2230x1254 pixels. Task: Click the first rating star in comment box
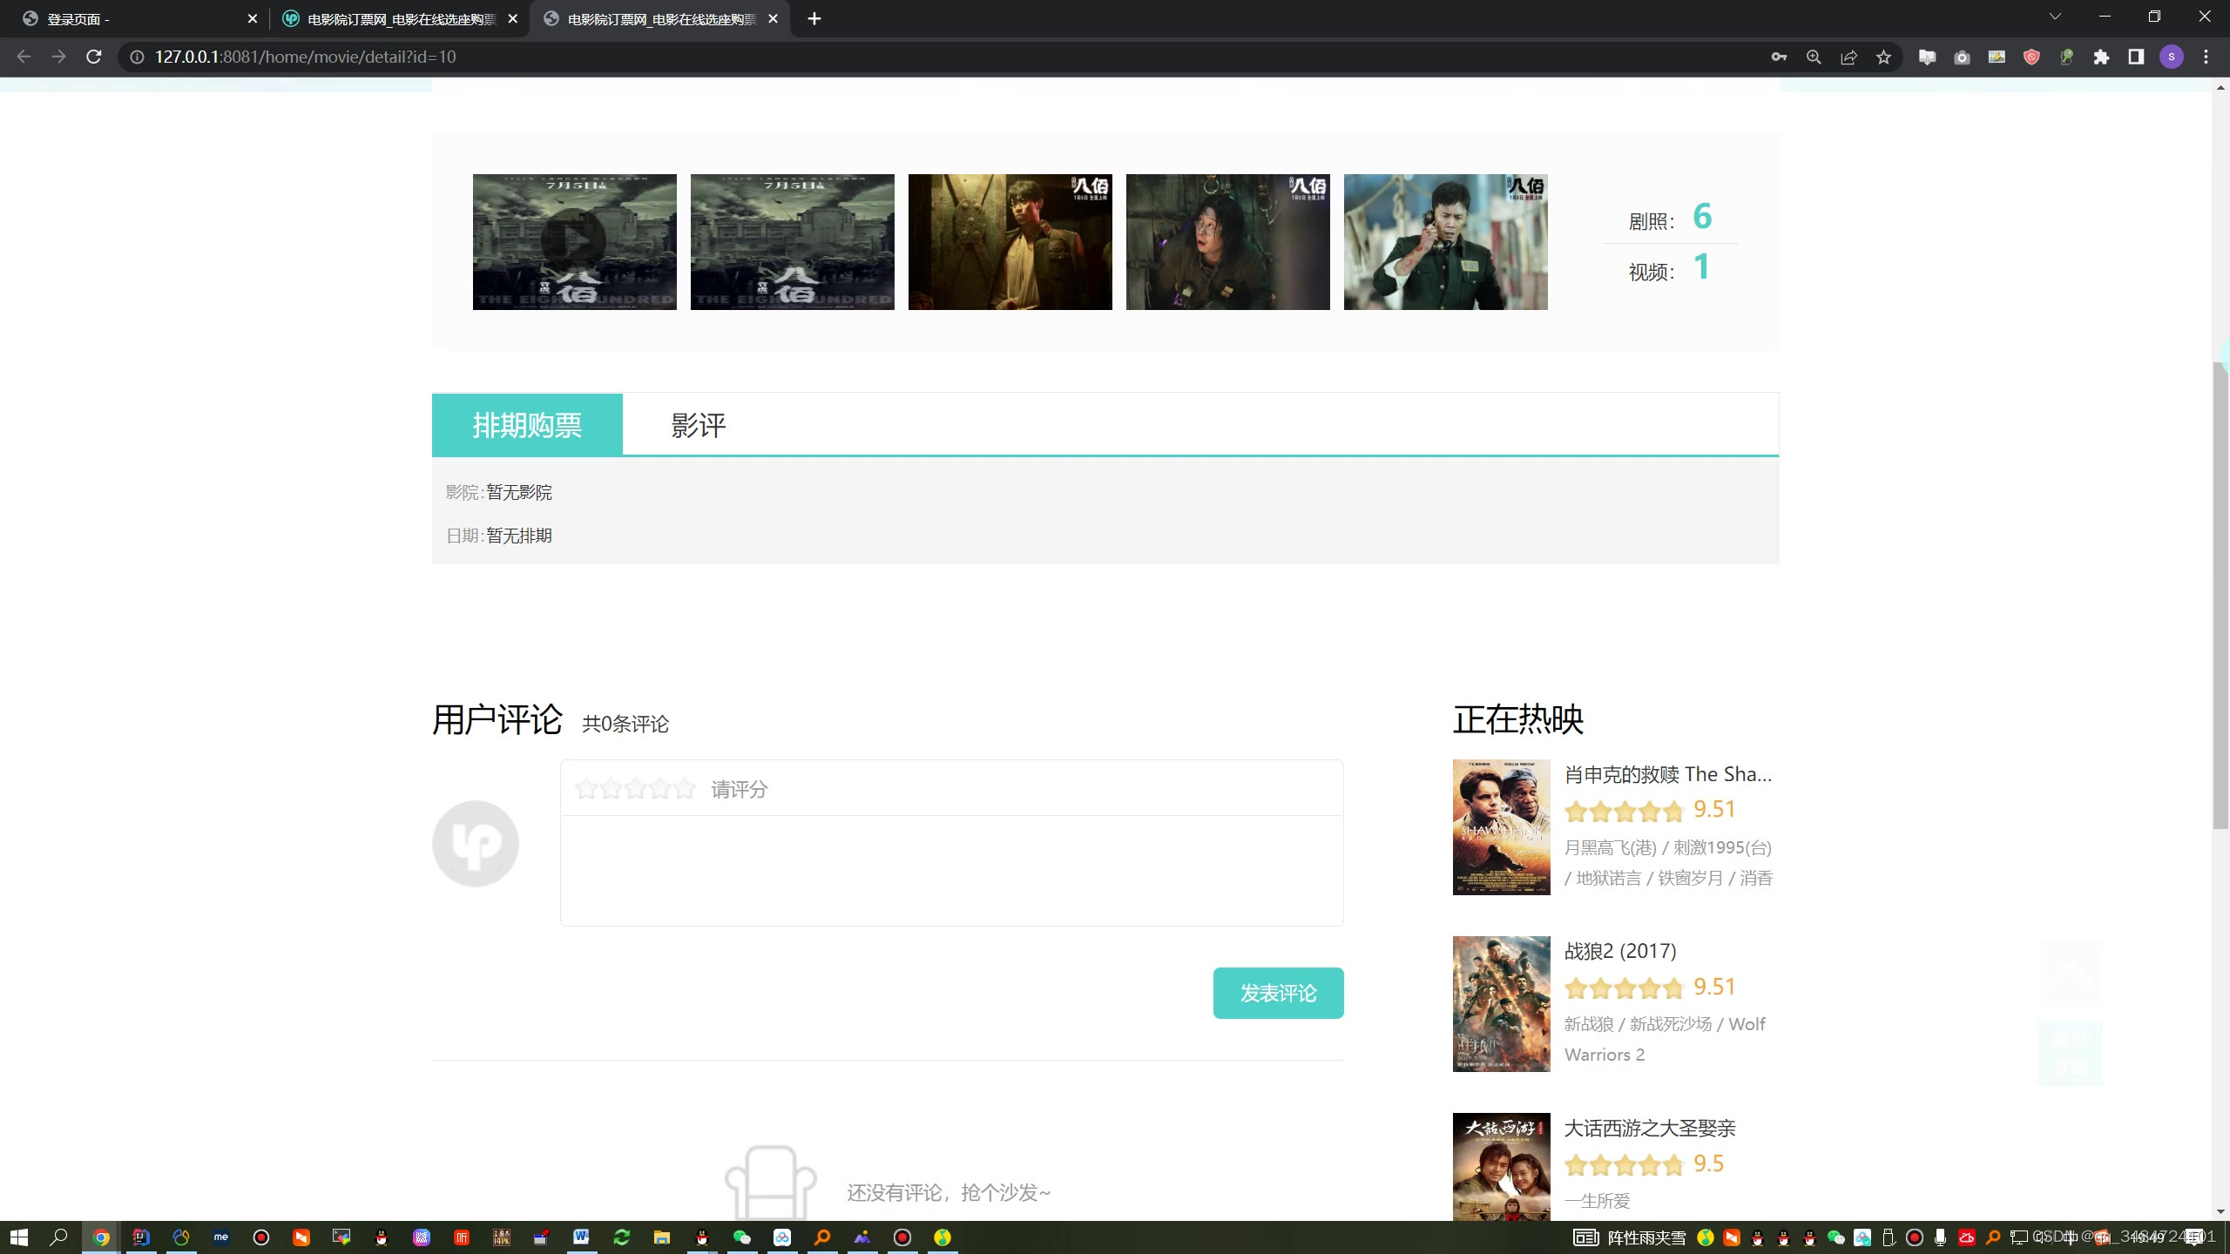586,789
